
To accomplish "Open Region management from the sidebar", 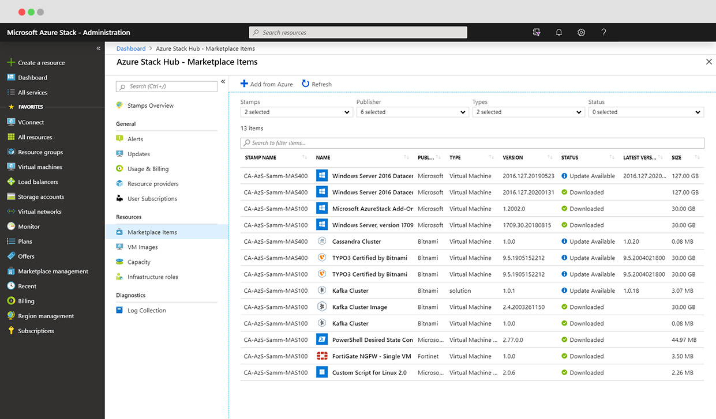I will pyautogui.click(x=49, y=316).
